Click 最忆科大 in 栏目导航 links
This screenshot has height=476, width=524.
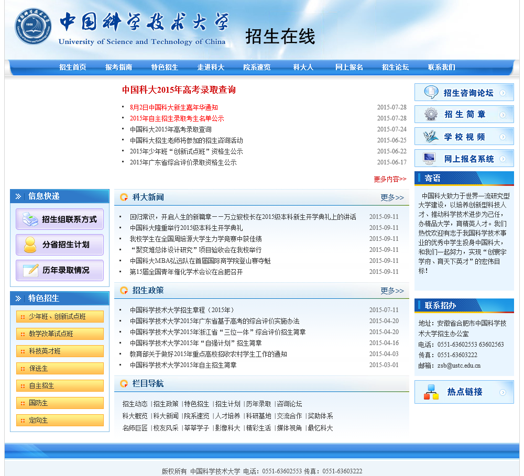coord(320,428)
